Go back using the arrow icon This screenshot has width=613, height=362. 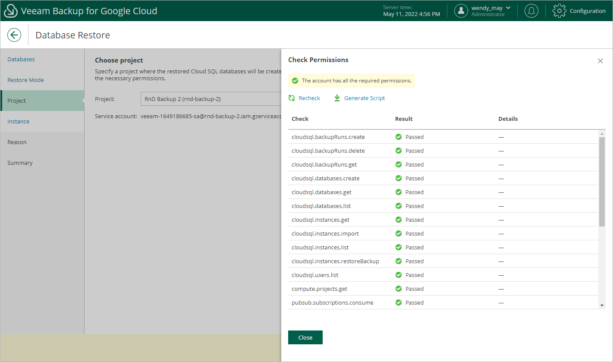pos(14,35)
